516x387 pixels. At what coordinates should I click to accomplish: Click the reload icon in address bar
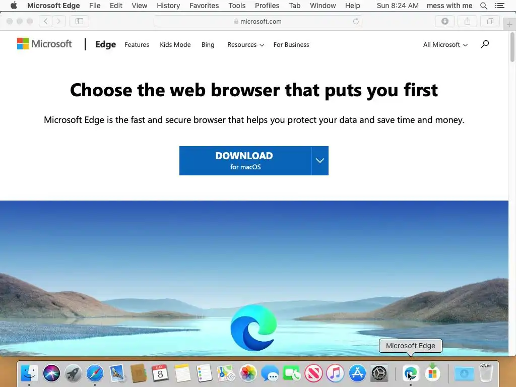(x=356, y=21)
